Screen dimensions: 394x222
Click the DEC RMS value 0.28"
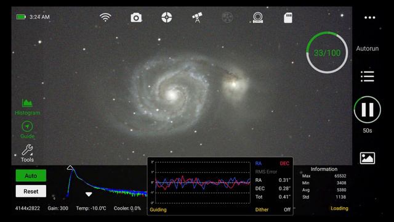point(284,189)
